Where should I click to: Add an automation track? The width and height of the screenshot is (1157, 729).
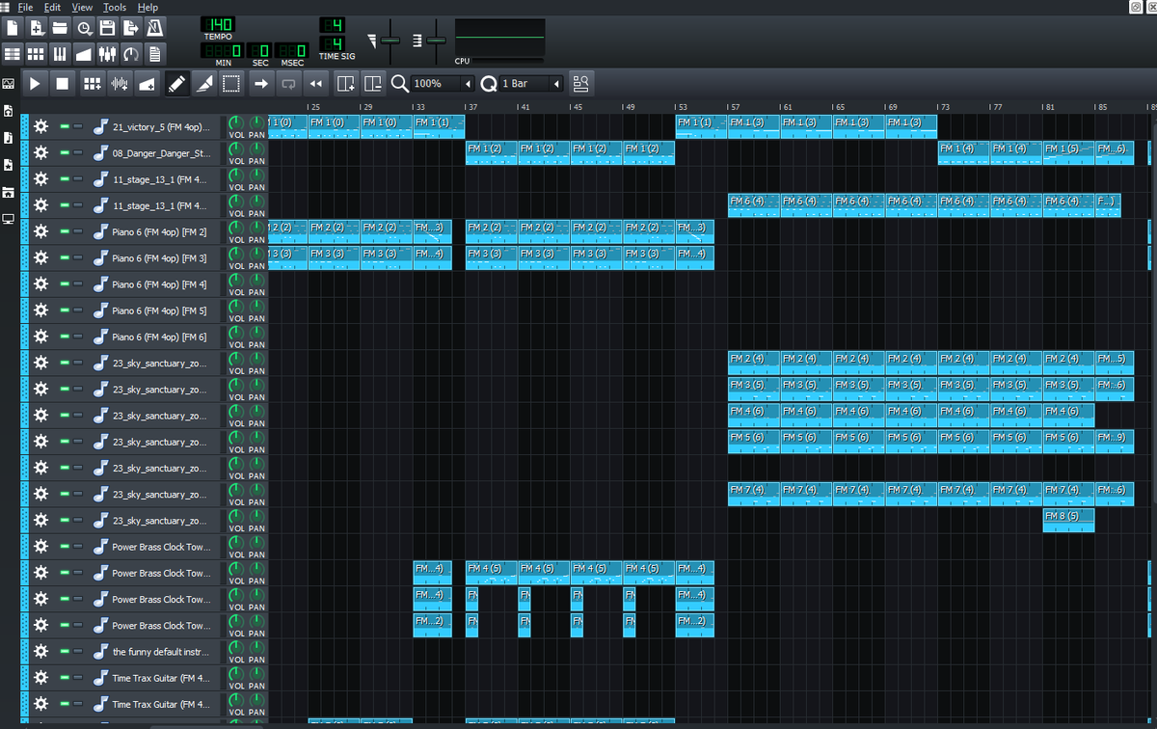click(148, 84)
